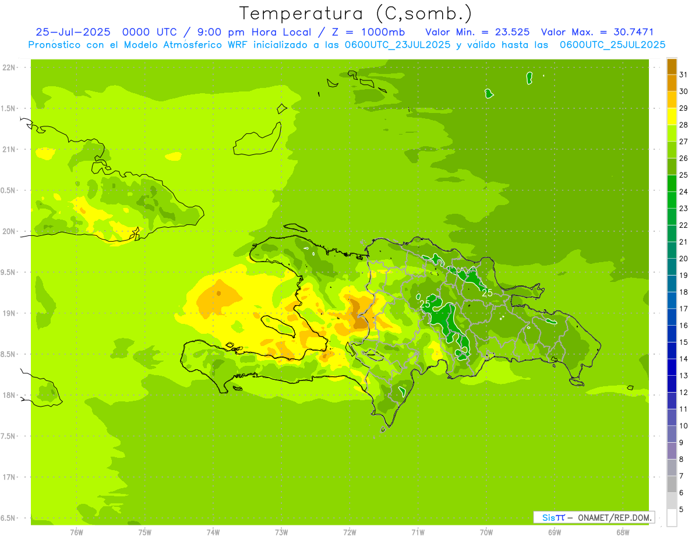This screenshot has width=699, height=540.
Task: Click the "22N" latitude axis label
Action: pyautogui.click(x=9, y=68)
